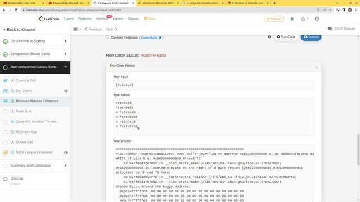Click the Store cart icon

tap(145, 19)
